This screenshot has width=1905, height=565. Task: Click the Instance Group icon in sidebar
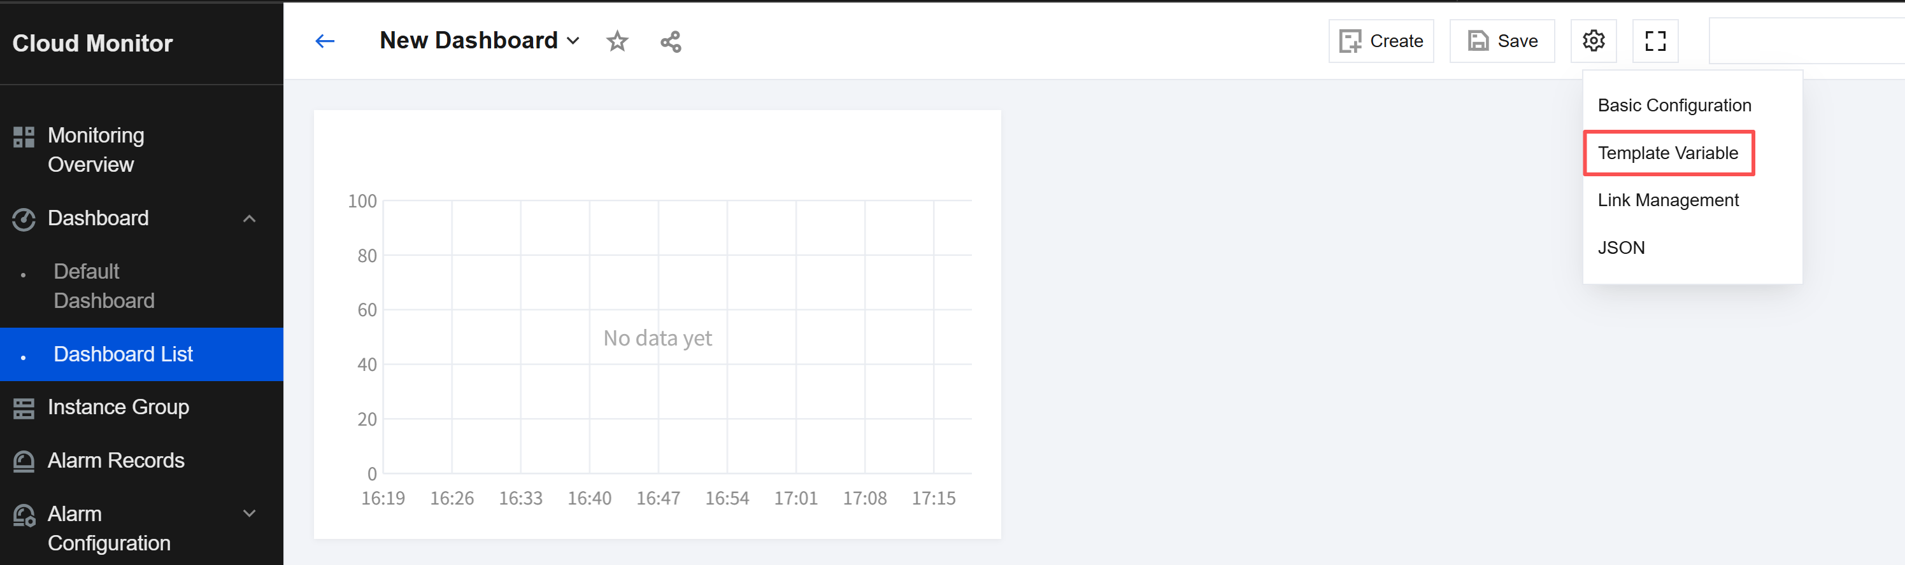24,408
